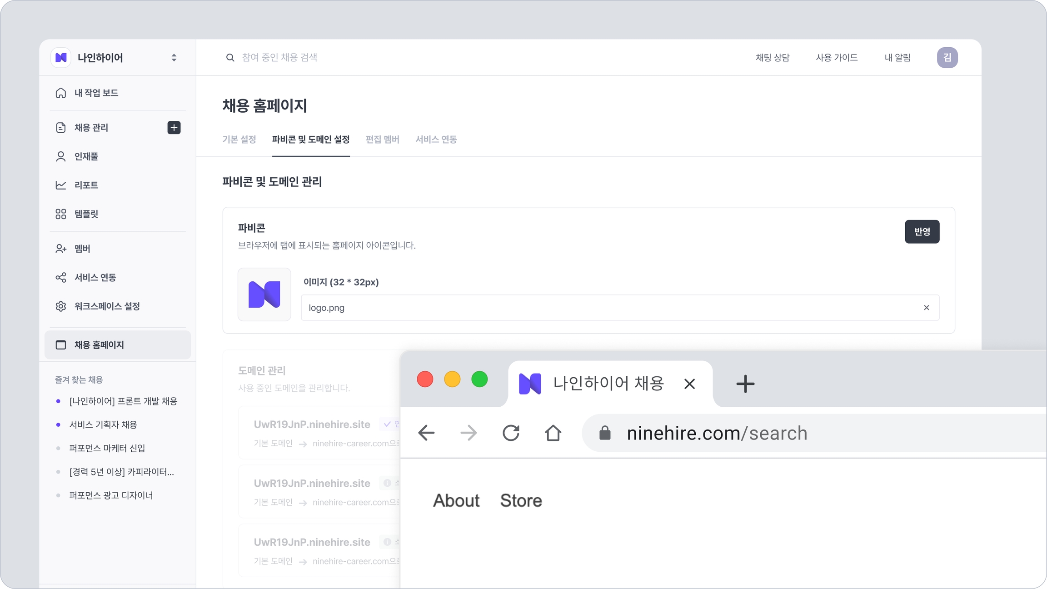Click the 김 profile avatar
This screenshot has height=589, width=1047.
(x=947, y=58)
